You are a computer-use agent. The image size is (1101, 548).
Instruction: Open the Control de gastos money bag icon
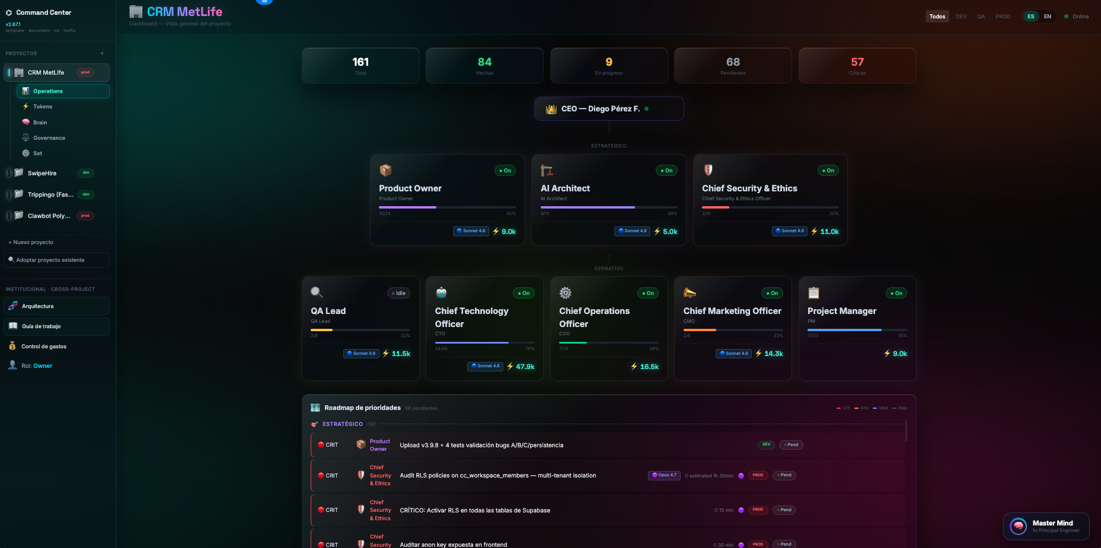pyautogui.click(x=12, y=346)
